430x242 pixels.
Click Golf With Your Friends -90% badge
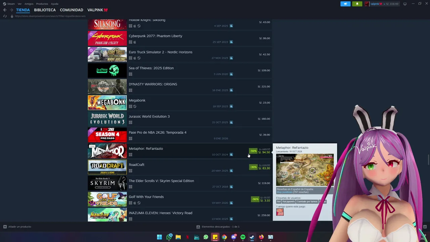(x=255, y=199)
